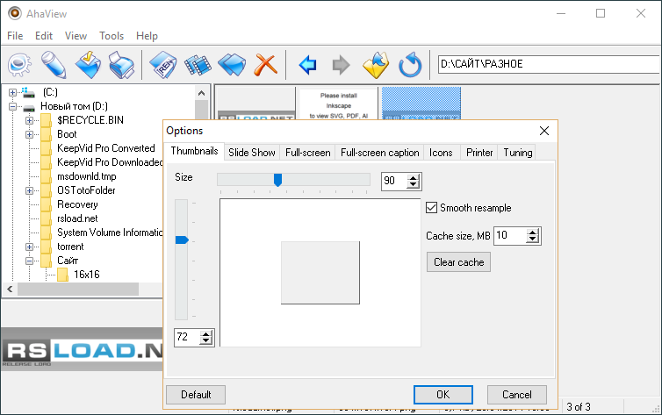Screen dimensions: 662x415
Task: Click the horizontal Size slider handle
Action: click(277, 180)
